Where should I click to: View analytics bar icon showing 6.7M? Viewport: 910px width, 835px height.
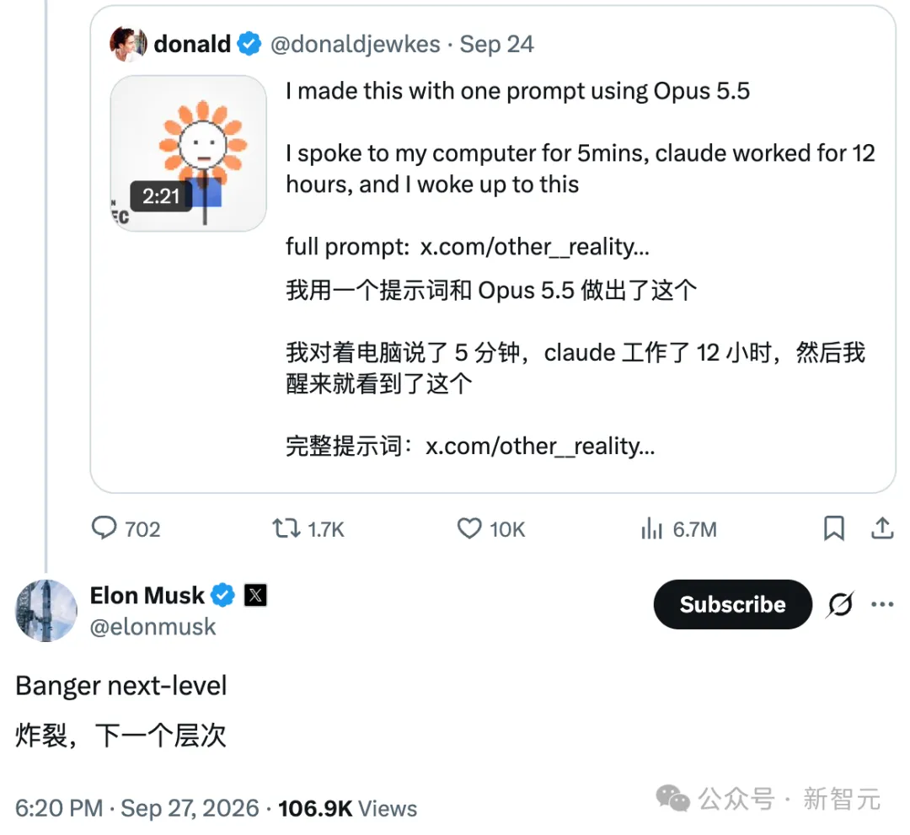(651, 528)
